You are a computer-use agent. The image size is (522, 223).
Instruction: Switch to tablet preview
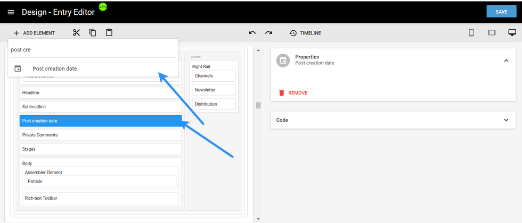(491, 33)
